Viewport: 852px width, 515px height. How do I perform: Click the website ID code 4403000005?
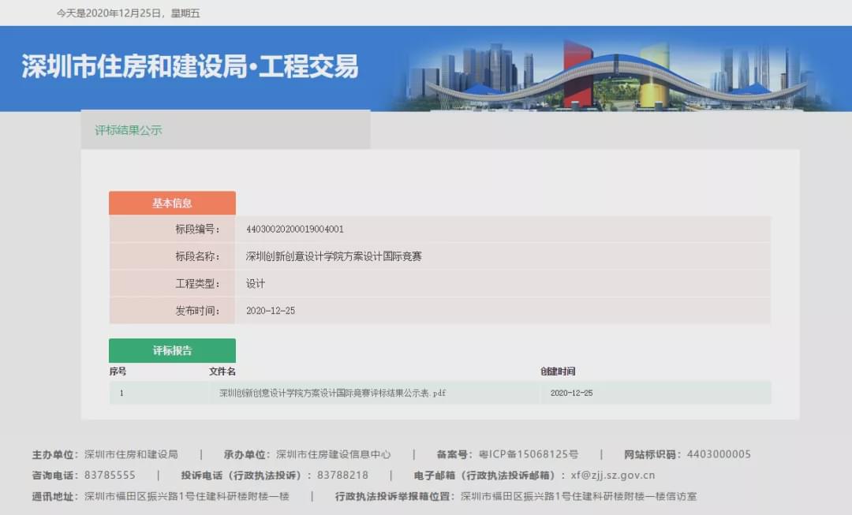coord(719,454)
